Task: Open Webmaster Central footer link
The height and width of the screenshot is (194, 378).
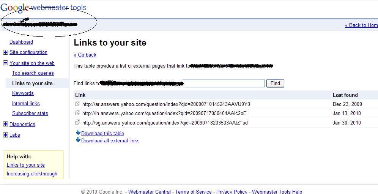Action: click(x=150, y=192)
